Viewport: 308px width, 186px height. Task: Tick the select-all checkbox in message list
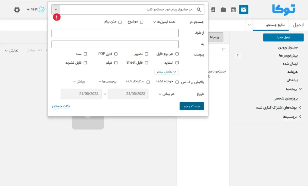[x=223, y=50]
